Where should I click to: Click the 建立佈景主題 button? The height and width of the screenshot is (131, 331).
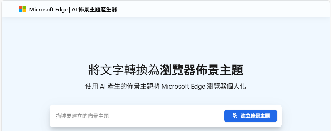pyautogui.click(x=251, y=116)
